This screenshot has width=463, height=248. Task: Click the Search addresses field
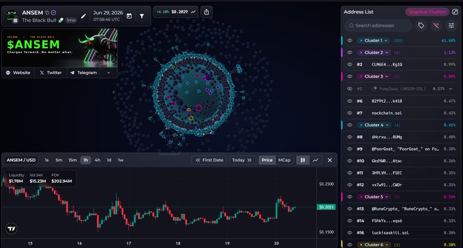click(378, 26)
